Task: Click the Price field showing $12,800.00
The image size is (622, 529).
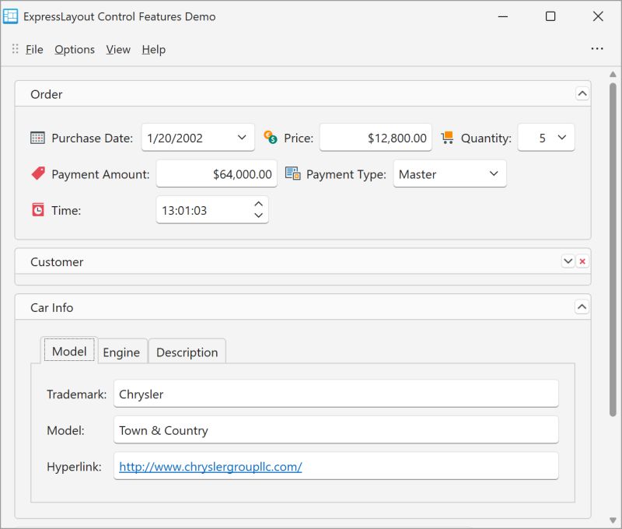Action: point(376,138)
